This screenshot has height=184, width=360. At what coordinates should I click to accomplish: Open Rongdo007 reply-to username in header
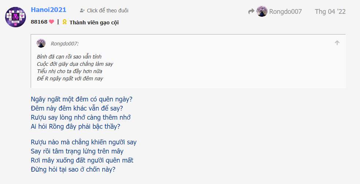pyautogui.click(x=286, y=12)
